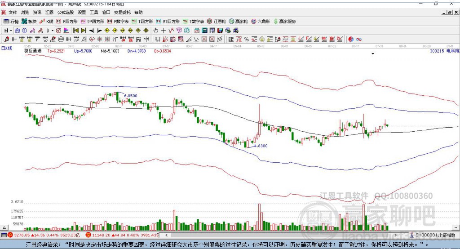Open the T四方形 tool

click(x=142, y=22)
